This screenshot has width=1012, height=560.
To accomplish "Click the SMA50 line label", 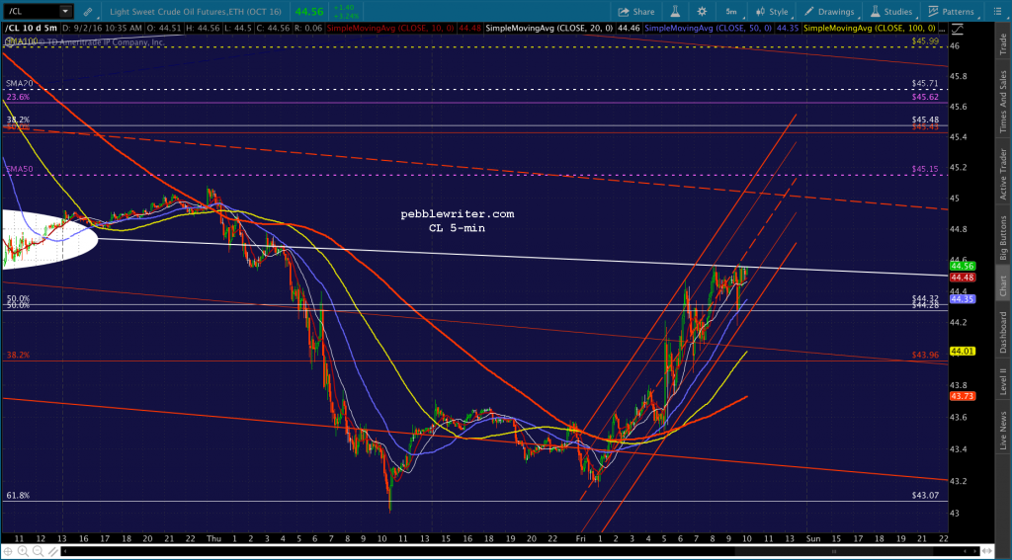I will (20, 169).
